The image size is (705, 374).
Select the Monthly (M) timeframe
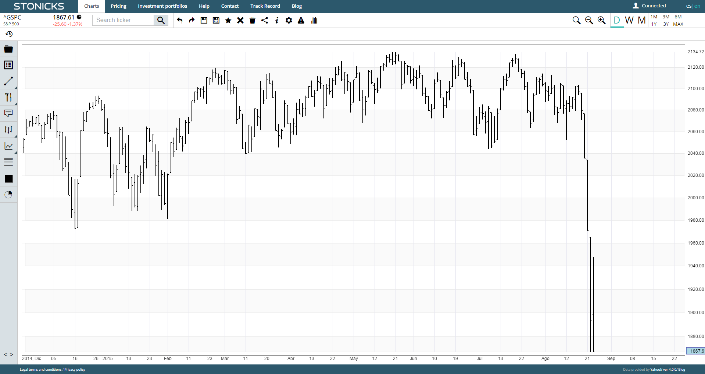[x=642, y=20]
